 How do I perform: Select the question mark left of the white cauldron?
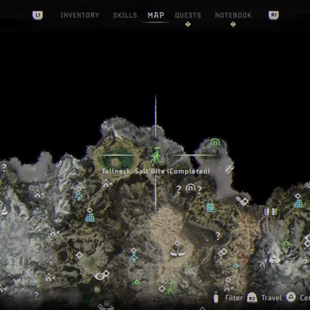click(179, 189)
